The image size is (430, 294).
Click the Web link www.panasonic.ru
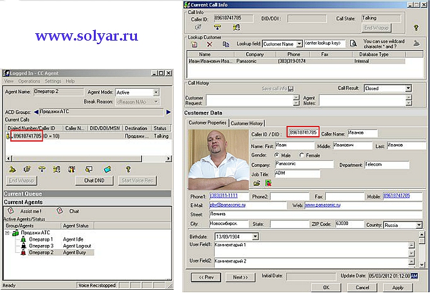point(322,205)
